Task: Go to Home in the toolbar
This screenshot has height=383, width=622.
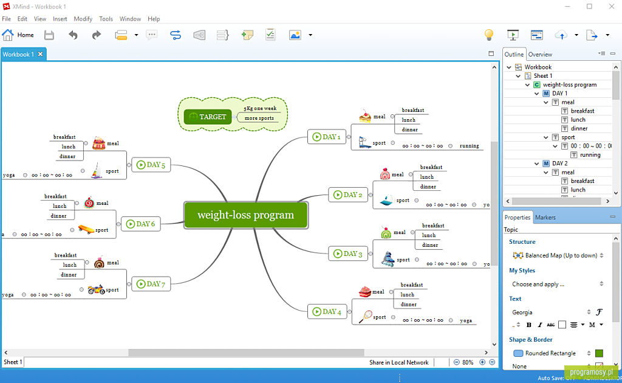Action: pyautogui.click(x=18, y=35)
